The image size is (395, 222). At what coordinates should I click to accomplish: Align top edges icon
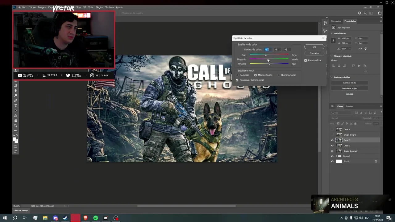click(x=353, y=66)
